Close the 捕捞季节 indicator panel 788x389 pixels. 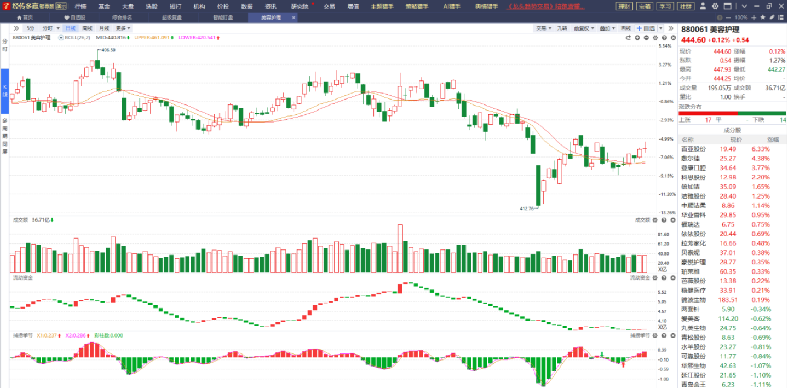click(672, 335)
